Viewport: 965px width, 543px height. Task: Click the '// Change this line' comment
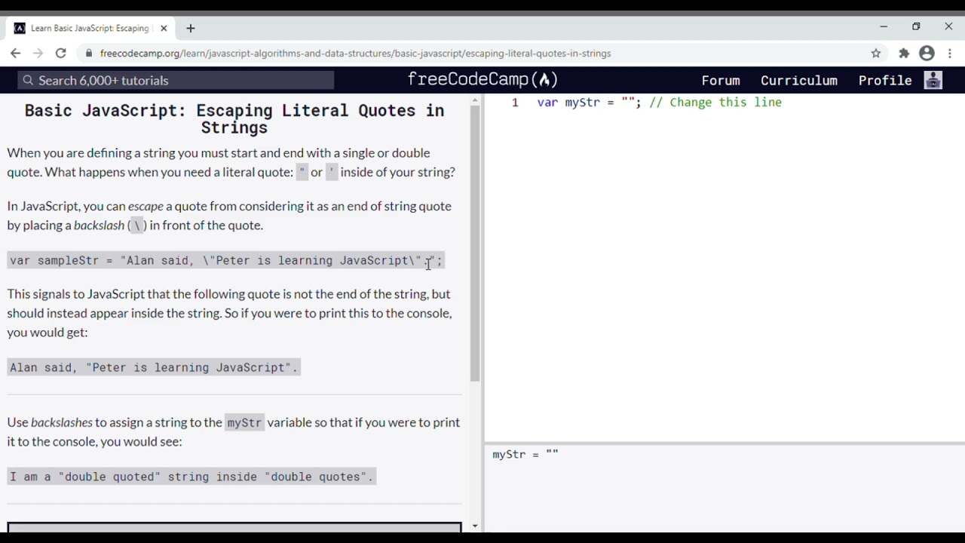click(x=715, y=103)
